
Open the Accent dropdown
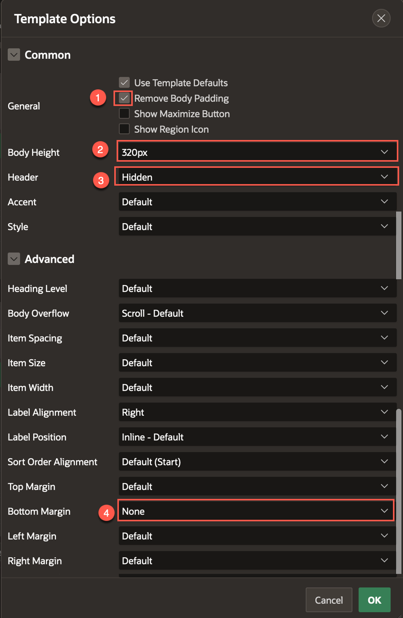257,202
